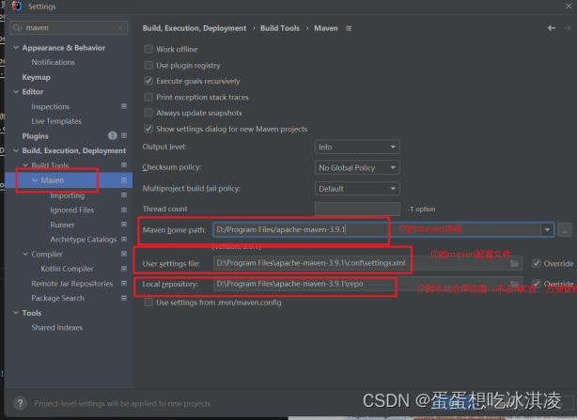
Task: Enable Work offline checkbox
Action: point(148,49)
